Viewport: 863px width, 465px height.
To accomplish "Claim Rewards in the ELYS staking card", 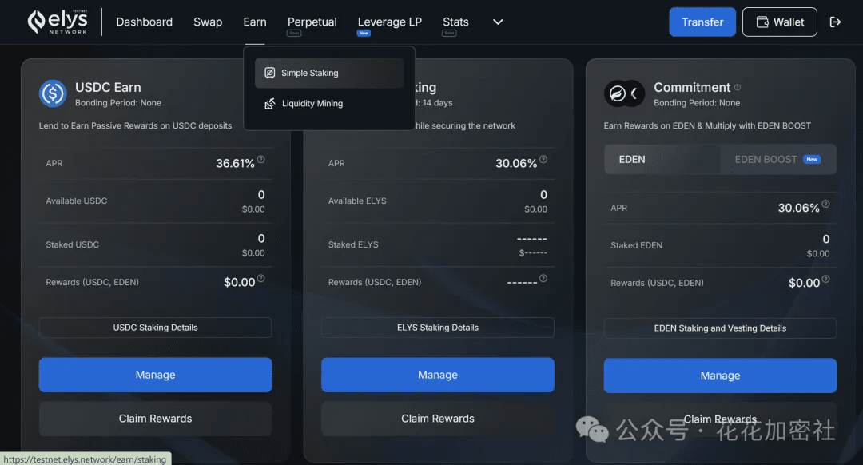I will pyautogui.click(x=438, y=419).
